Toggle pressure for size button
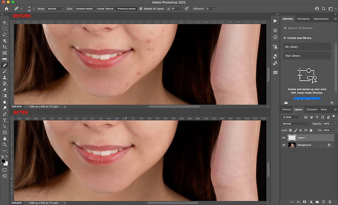 pyautogui.click(x=186, y=8)
